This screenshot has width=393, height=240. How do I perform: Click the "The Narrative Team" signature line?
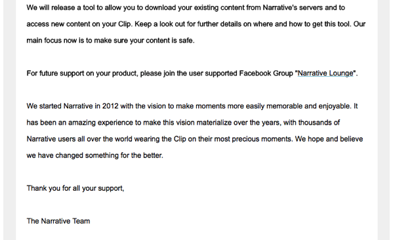pos(58,221)
